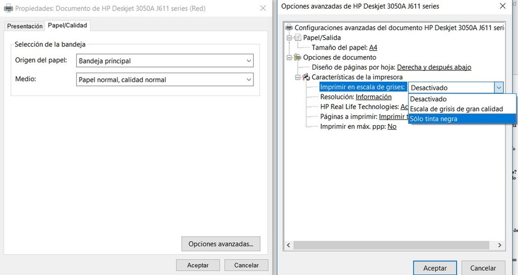Collapse the Opciones de documento branch
518x275 pixels.
pos(290,57)
